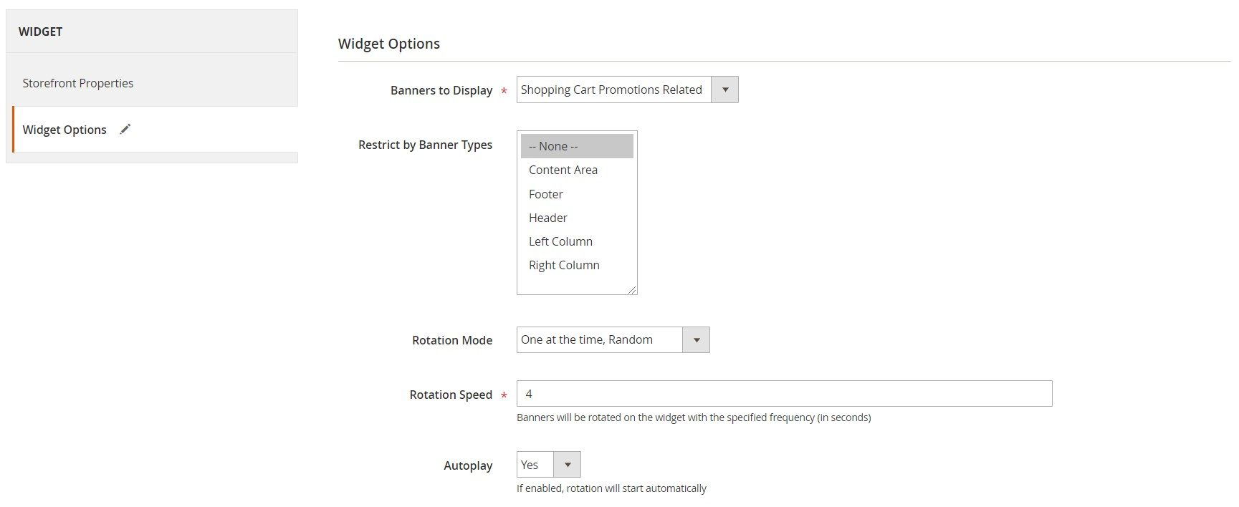1239x507 pixels.
Task: Open the Autoplay Yes dropdown
Action: pyautogui.click(x=548, y=465)
